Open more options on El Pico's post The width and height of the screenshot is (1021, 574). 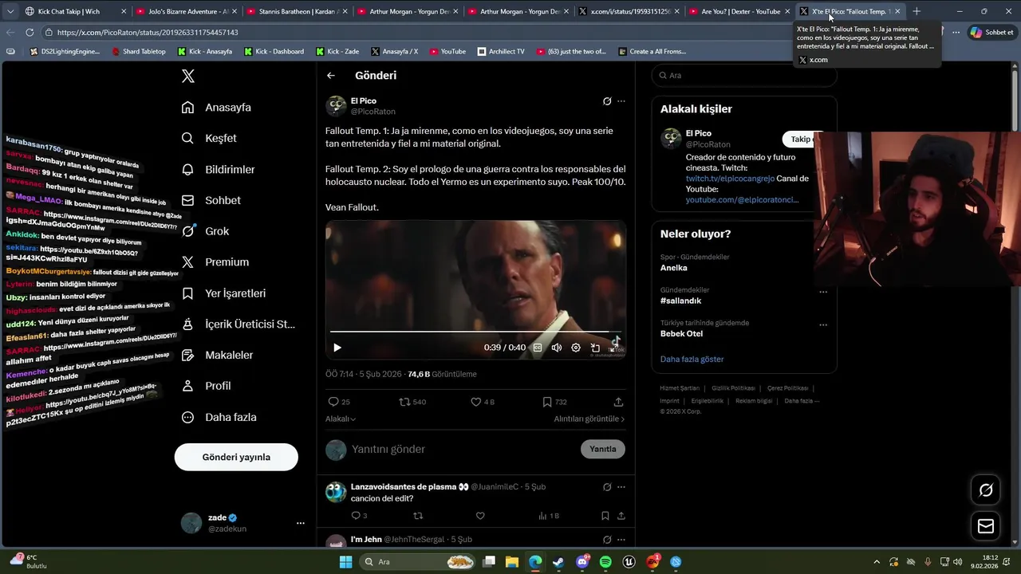[x=621, y=101]
